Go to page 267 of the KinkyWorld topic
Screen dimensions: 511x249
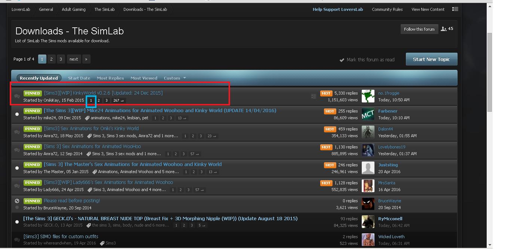(118, 100)
